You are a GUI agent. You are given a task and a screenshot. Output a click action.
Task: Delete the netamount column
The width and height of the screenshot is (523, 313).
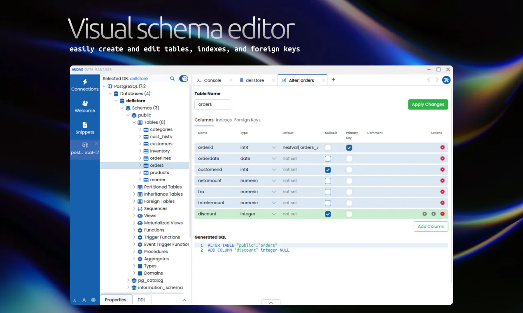pos(442,181)
